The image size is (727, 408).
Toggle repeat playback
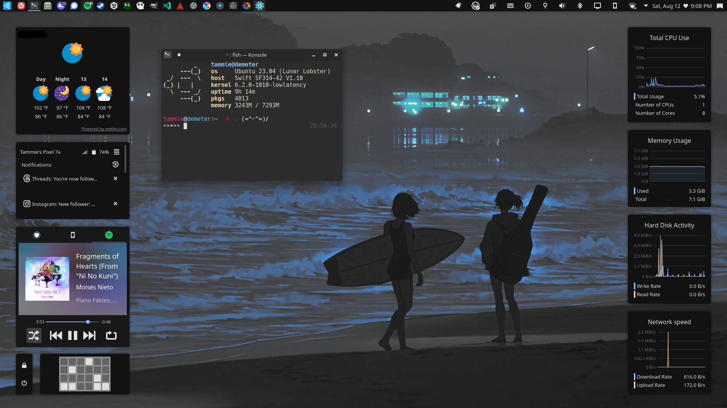pyautogui.click(x=111, y=335)
